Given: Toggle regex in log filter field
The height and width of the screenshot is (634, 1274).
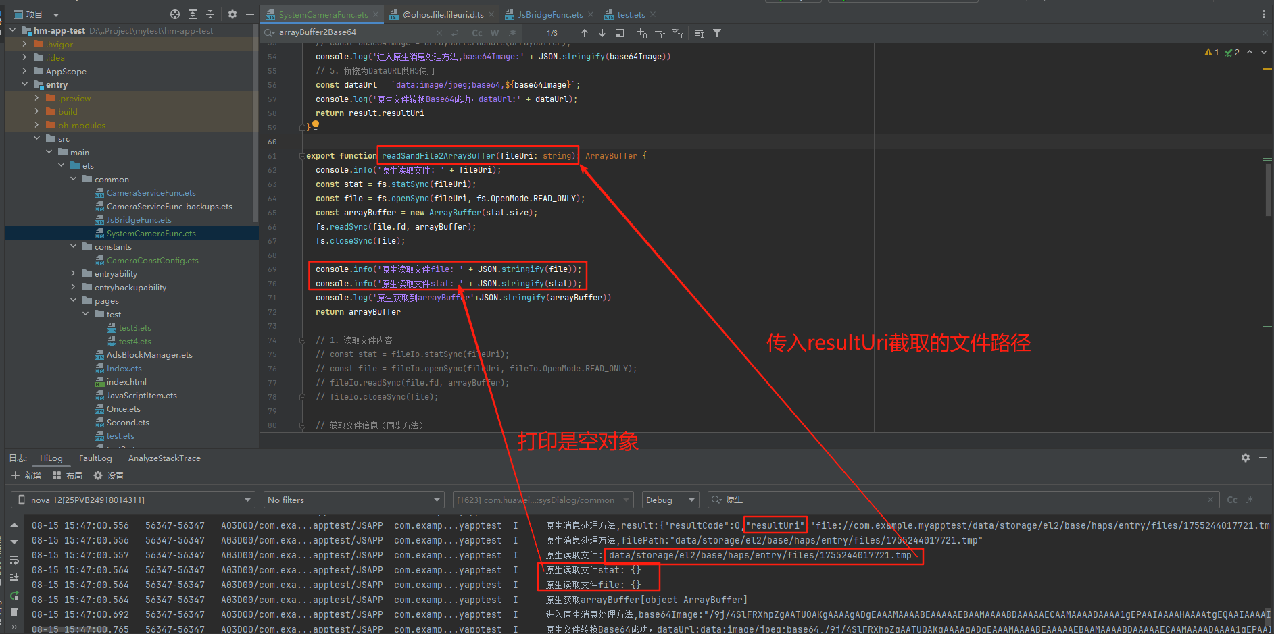Looking at the screenshot, I should click(1250, 500).
